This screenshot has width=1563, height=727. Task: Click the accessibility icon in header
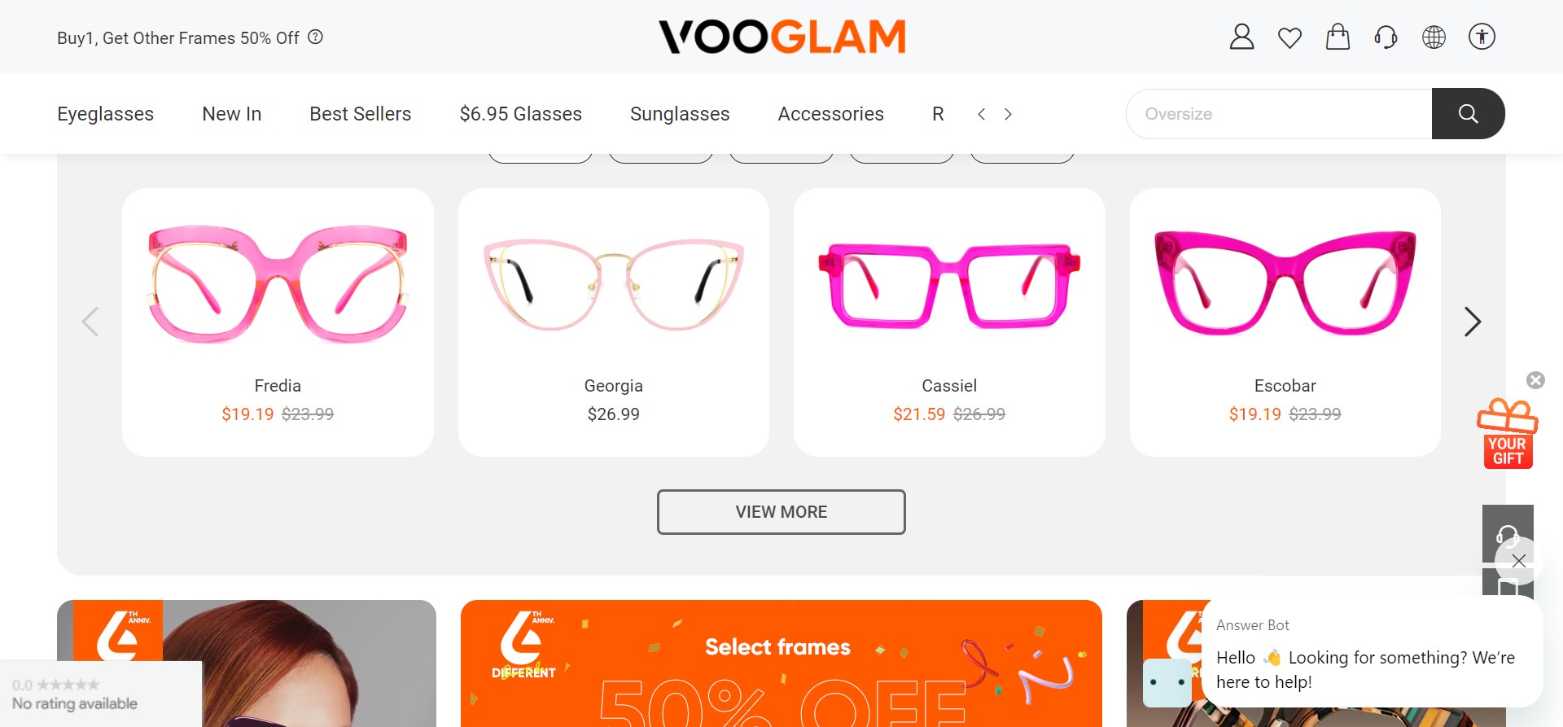pyautogui.click(x=1482, y=37)
